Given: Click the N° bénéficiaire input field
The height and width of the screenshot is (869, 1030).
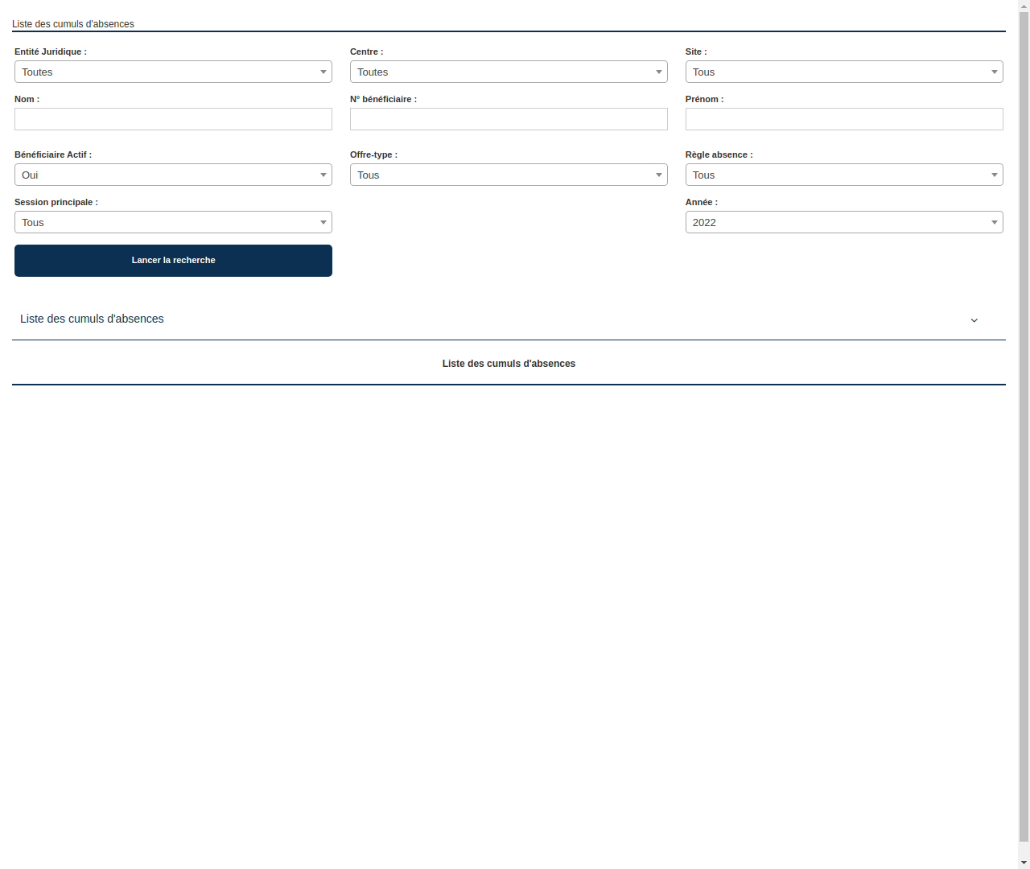Looking at the screenshot, I should [509, 119].
